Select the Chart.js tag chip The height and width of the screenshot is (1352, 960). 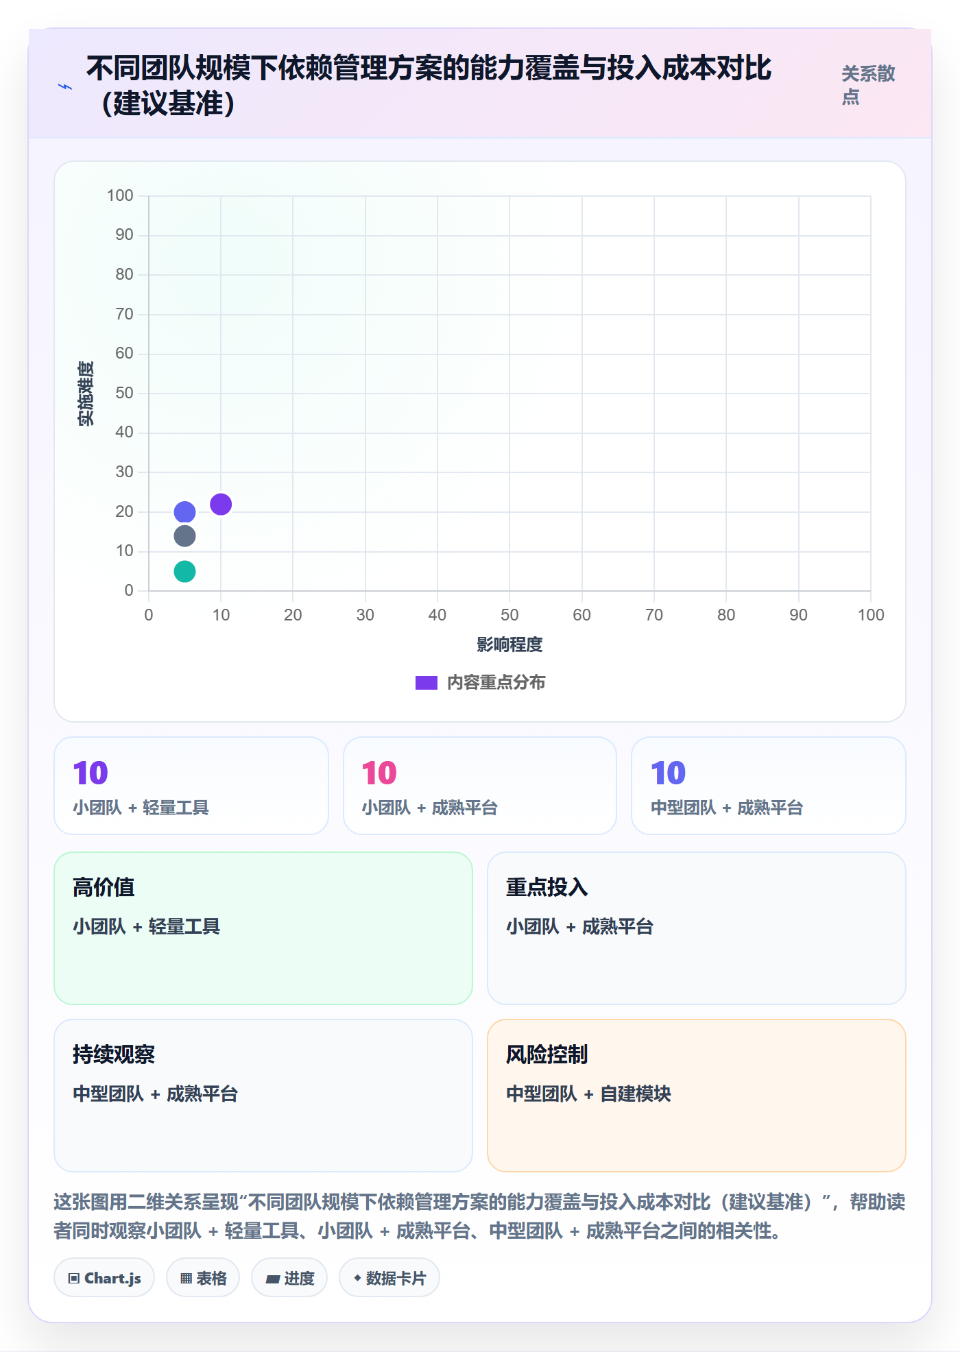[104, 1278]
